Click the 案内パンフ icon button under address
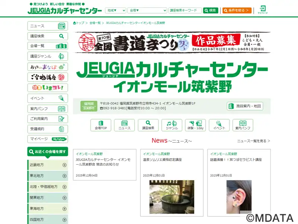298x224 pixels. [x=243, y=125]
